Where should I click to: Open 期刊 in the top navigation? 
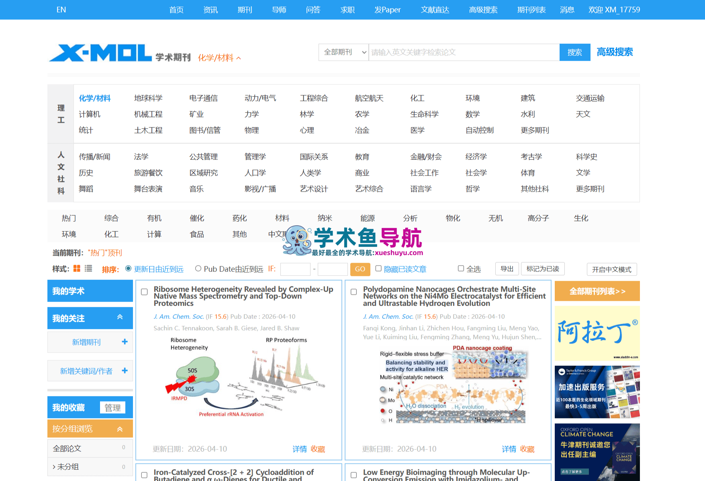click(245, 10)
